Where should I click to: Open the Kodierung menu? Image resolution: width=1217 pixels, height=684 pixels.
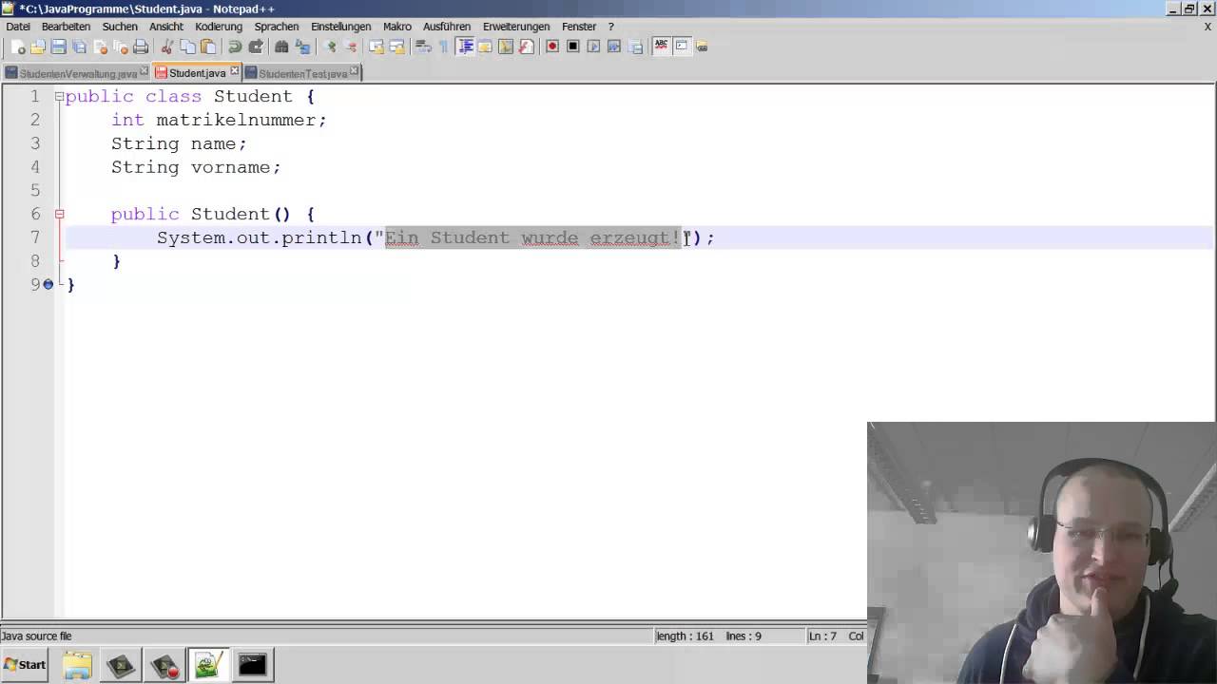pyautogui.click(x=219, y=27)
